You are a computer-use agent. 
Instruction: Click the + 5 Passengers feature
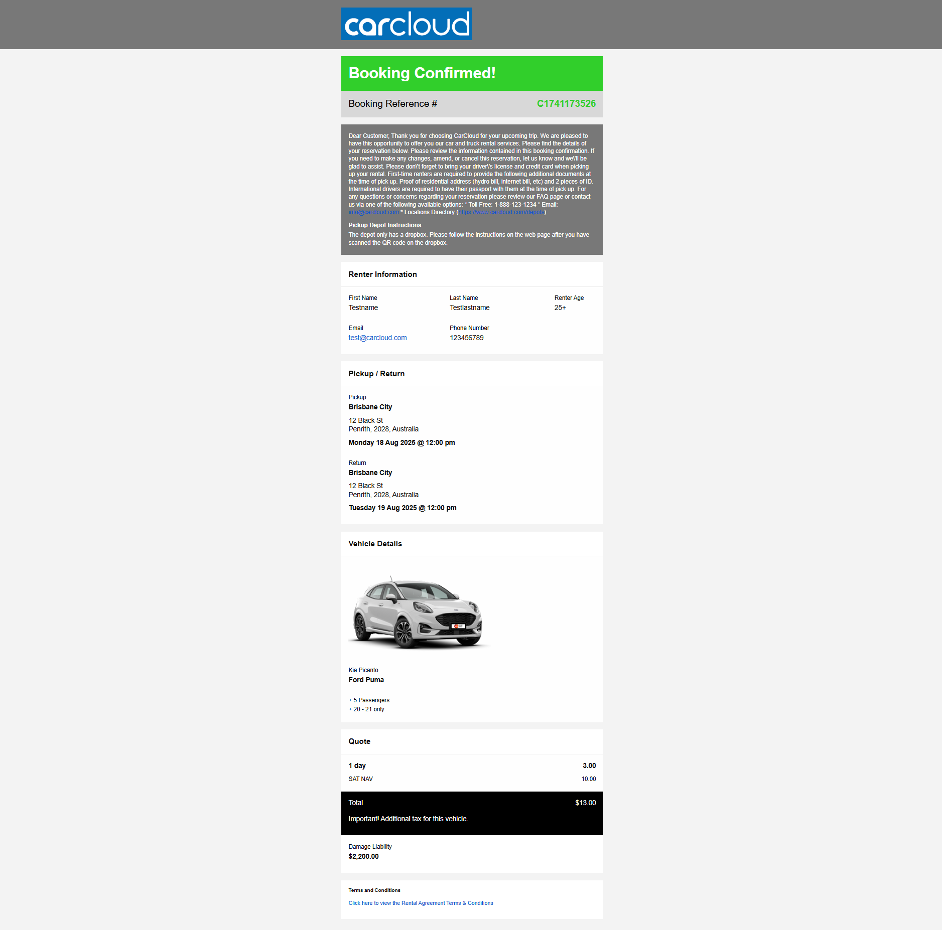pyautogui.click(x=368, y=700)
